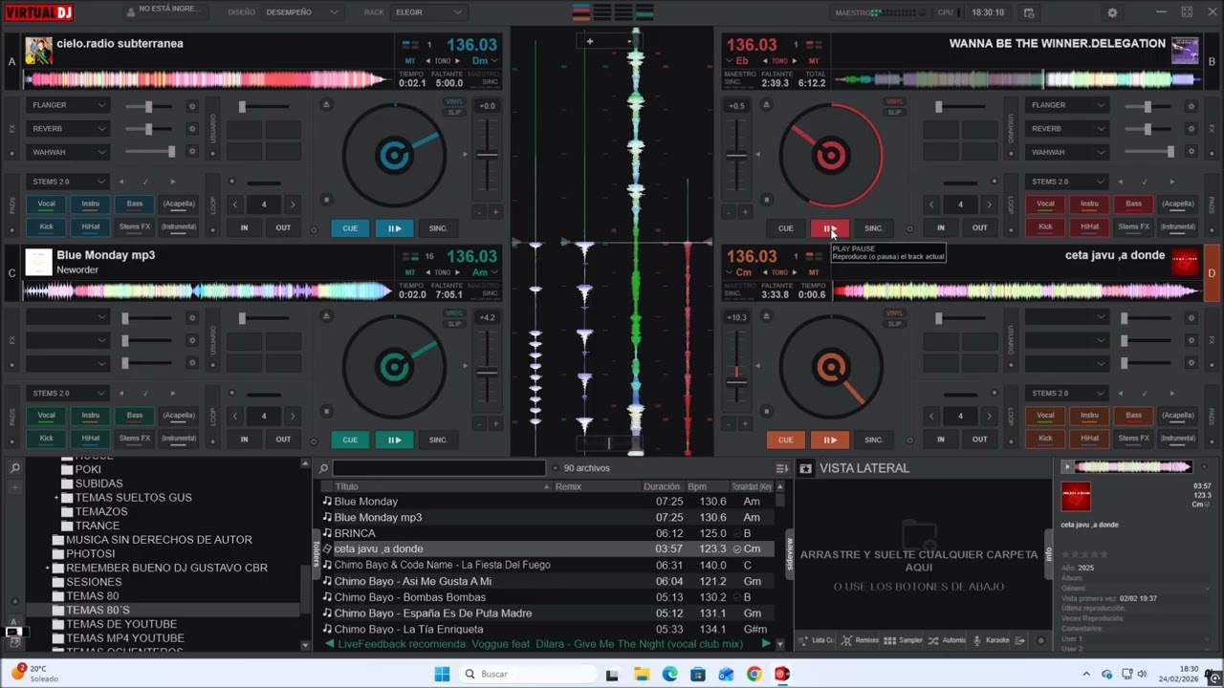
Task: Open the info side tab
Action: 1048,552
